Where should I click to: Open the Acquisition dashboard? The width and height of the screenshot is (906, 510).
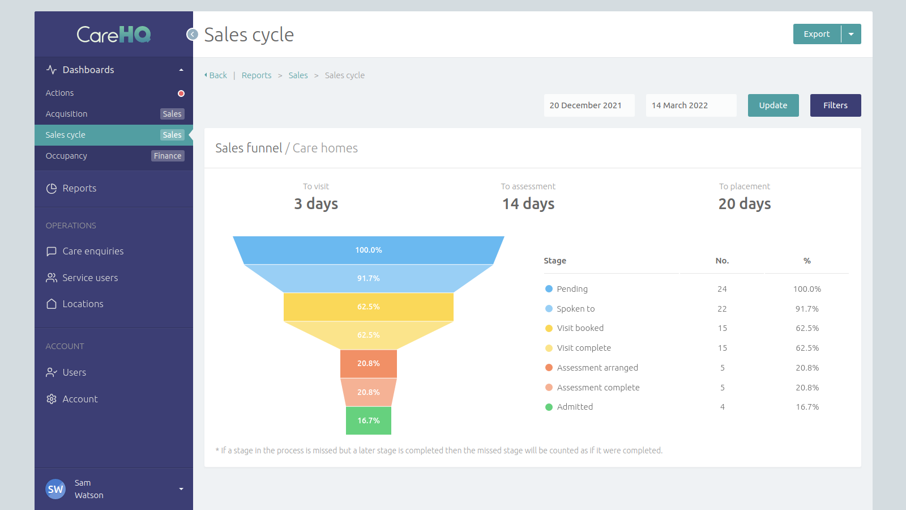pyautogui.click(x=67, y=114)
